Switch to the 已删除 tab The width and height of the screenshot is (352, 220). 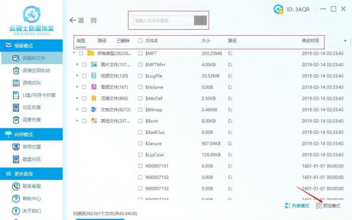123,41
